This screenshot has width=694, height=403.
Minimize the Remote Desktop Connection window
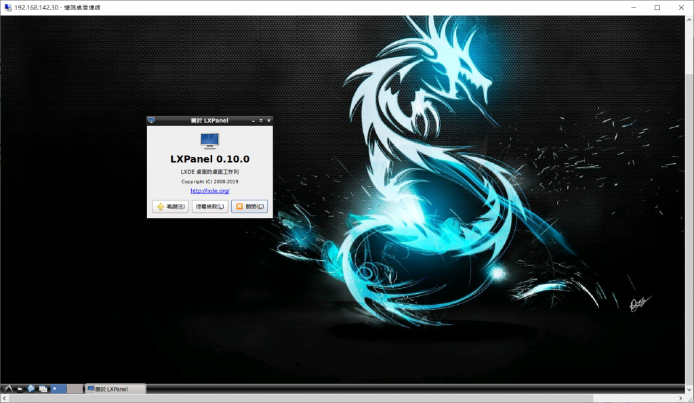634,7
